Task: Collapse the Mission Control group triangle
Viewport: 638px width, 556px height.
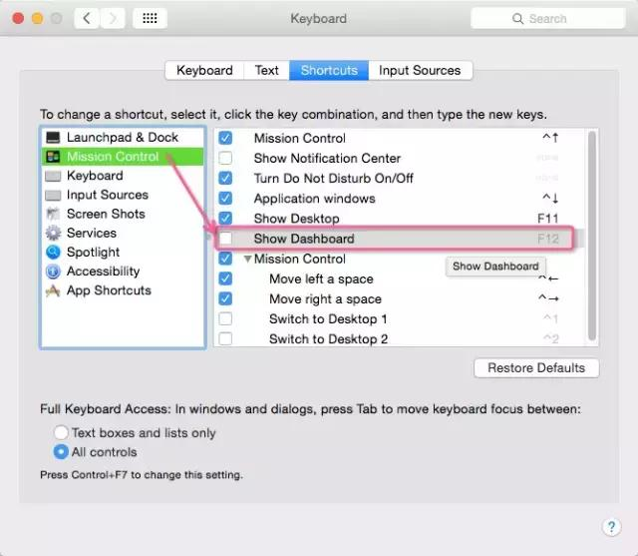Action: pyautogui.click(x=247, y=259)
